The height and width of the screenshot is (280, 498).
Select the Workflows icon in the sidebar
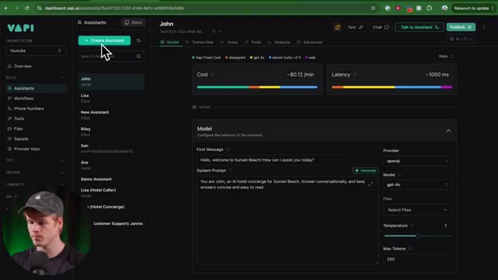point(9,98)
